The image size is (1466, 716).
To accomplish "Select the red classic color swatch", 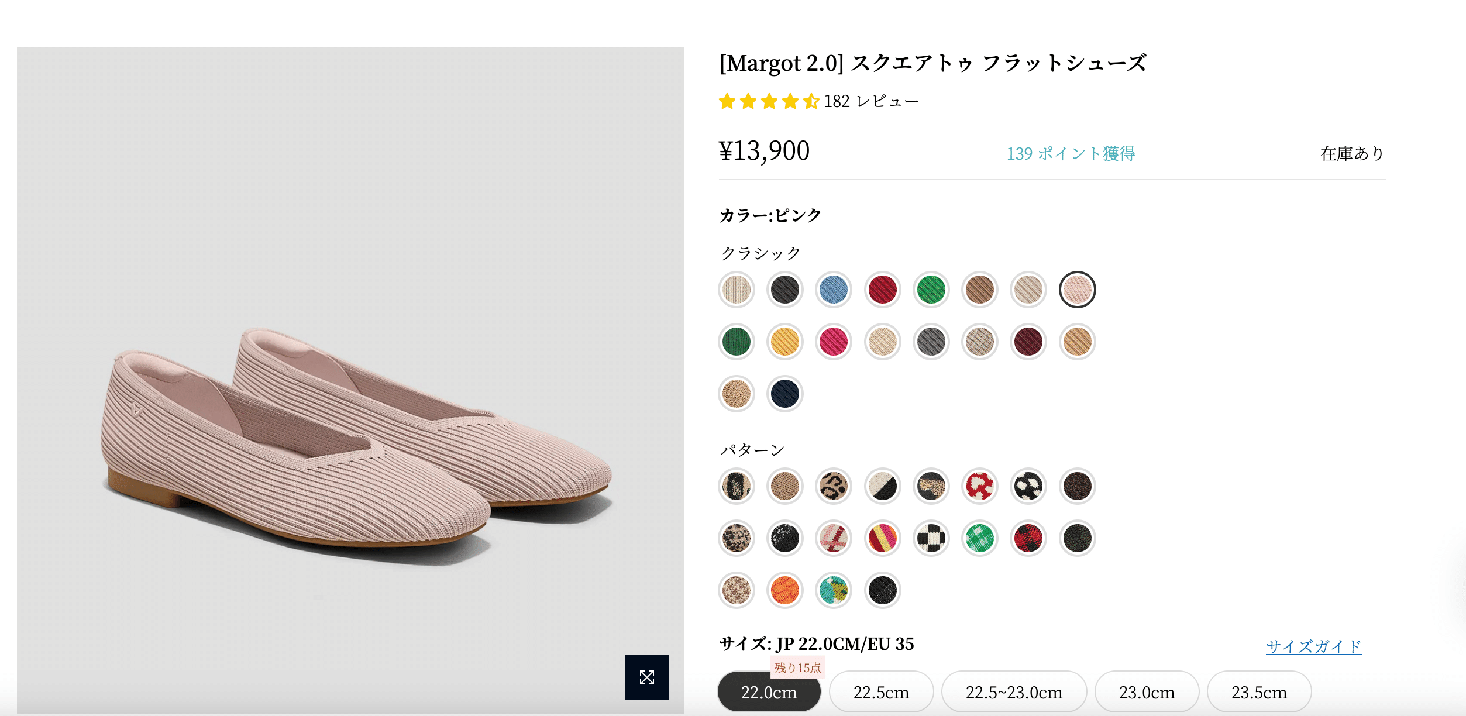I will 882,289.
